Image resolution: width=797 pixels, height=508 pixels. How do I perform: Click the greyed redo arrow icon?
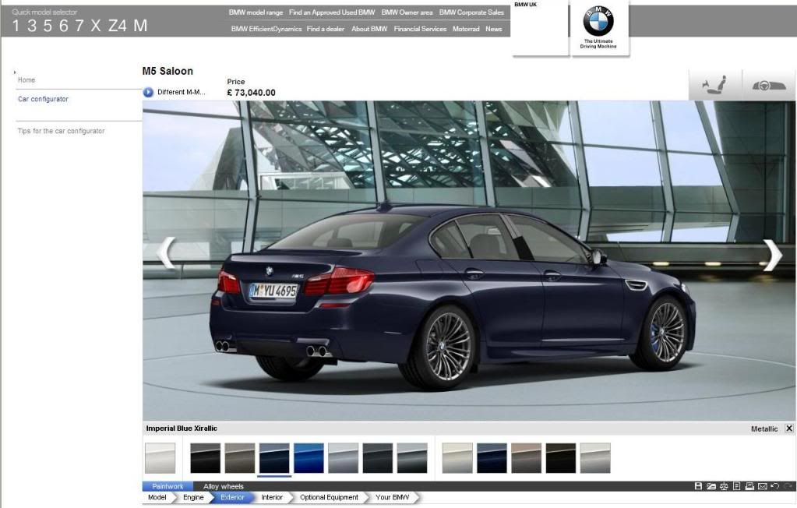pos(788,486)
